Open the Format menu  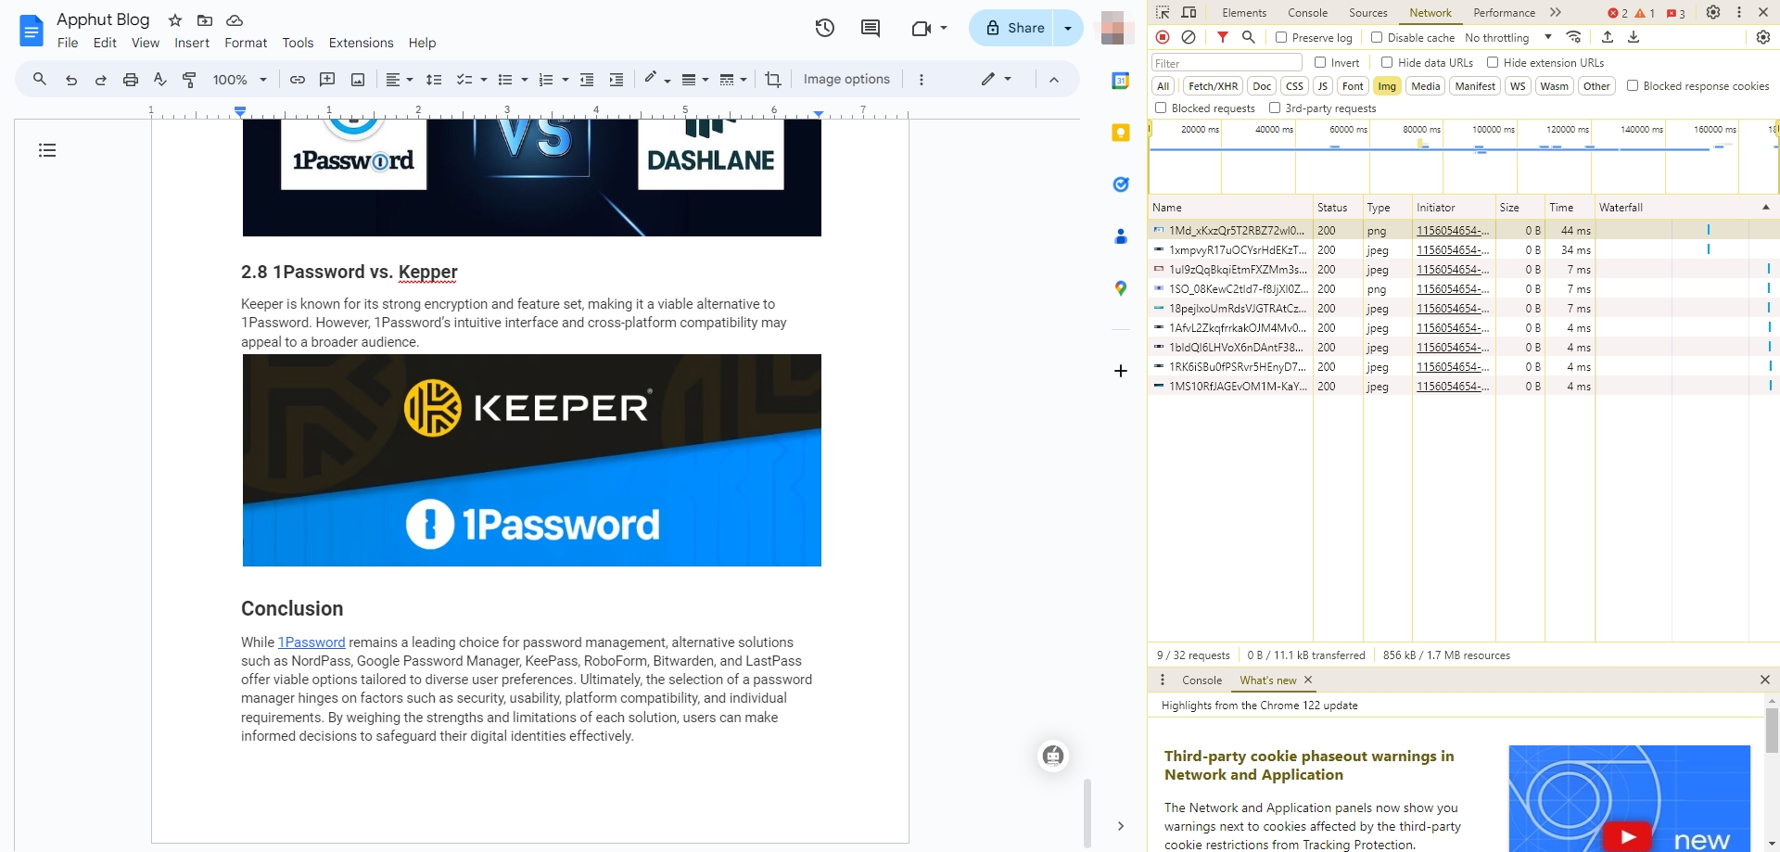[246, 43]
